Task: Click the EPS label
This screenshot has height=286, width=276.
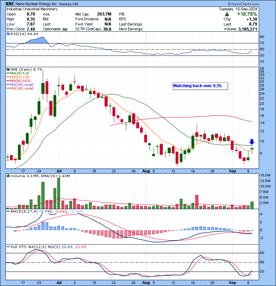Action: (x=123, y=19)
